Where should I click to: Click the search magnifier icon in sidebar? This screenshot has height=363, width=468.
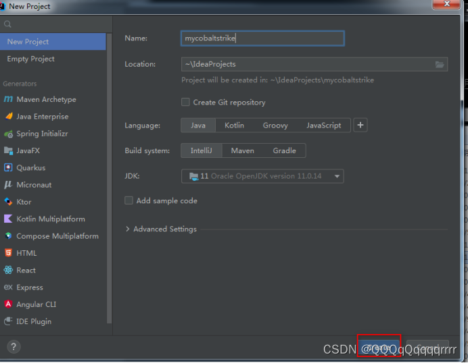(7, 24)
